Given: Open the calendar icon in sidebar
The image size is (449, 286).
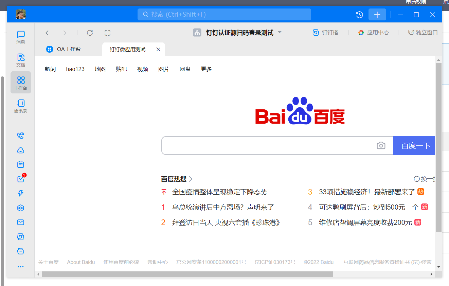Looking at the screenshot, I should [x=21, y=164].
